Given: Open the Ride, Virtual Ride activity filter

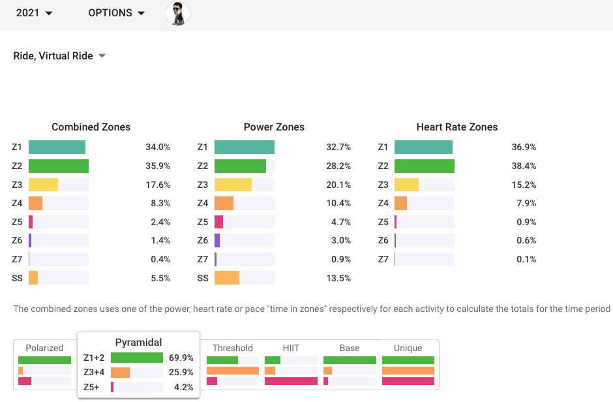Looking at the screenshot, I should point(59,56).
